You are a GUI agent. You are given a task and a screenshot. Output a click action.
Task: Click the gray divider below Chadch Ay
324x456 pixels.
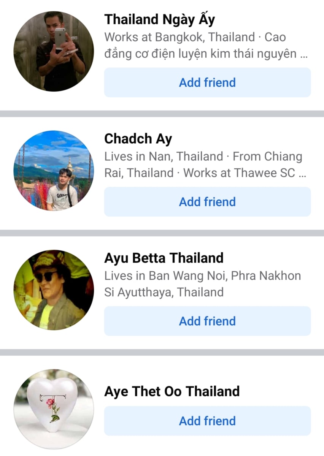coord(162,233)
